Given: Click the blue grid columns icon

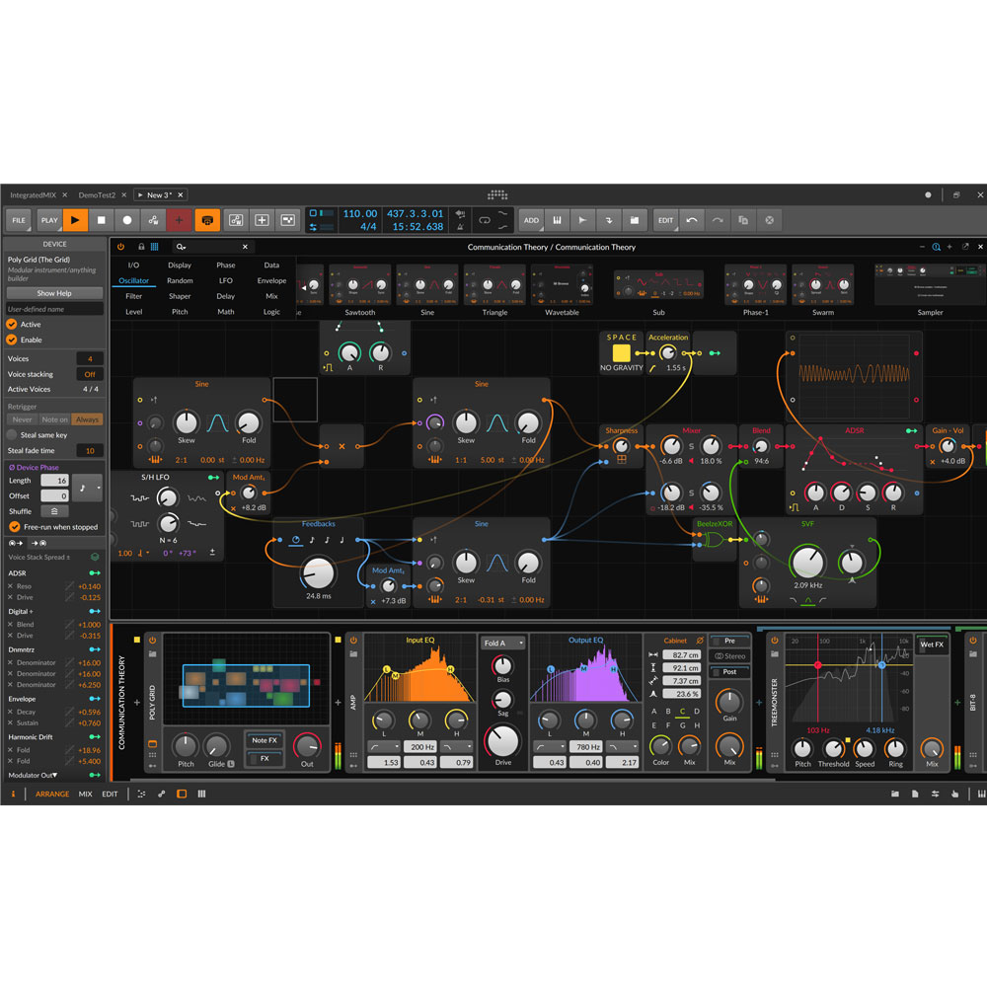Looking at the screenshot, I should point(154,247).
